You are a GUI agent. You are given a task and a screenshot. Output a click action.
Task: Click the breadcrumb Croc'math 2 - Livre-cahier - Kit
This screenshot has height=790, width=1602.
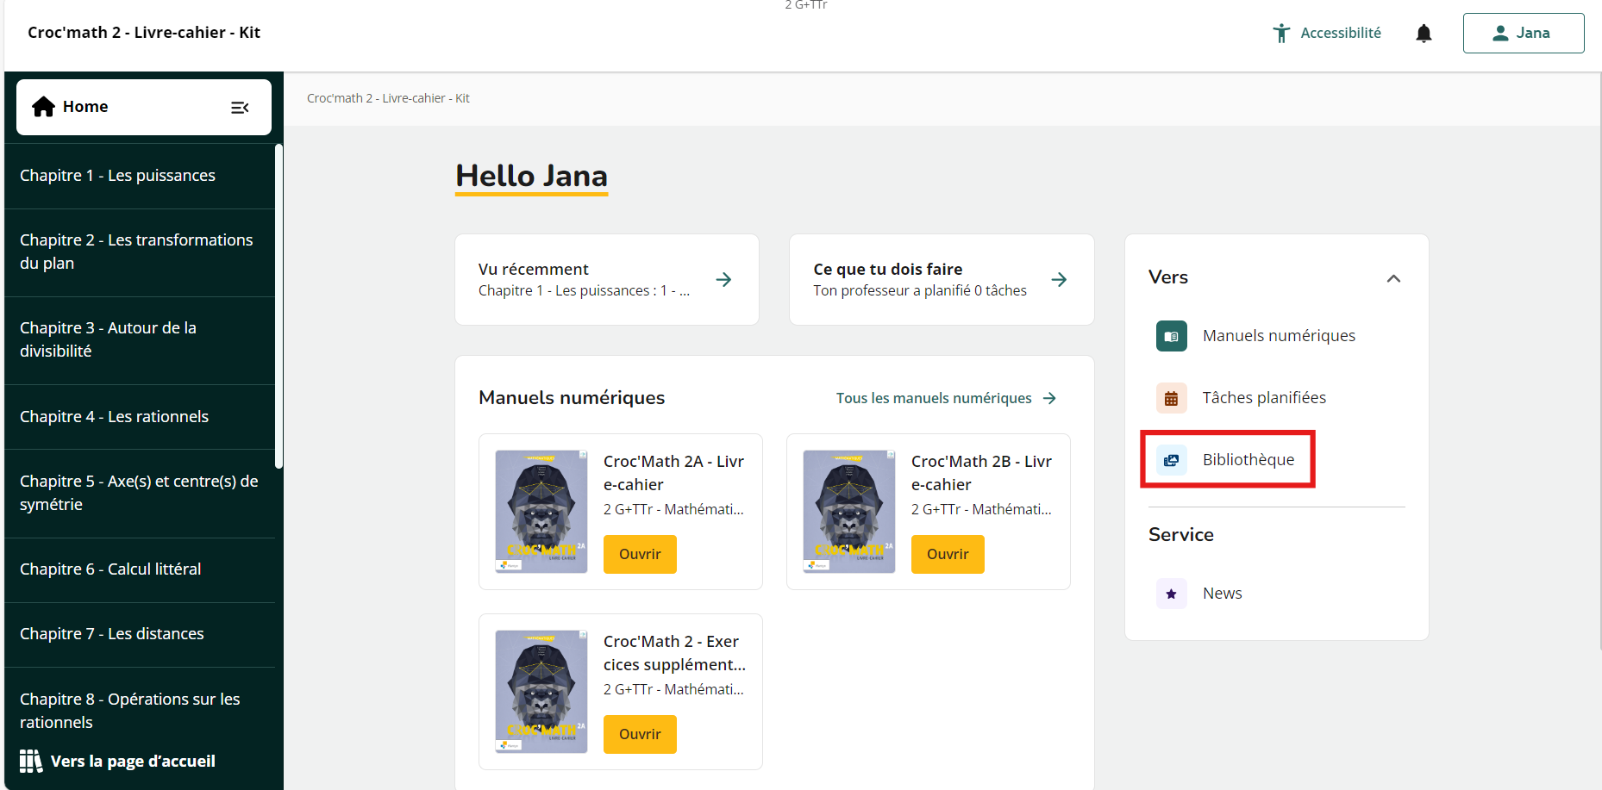(x=388, y=98)
